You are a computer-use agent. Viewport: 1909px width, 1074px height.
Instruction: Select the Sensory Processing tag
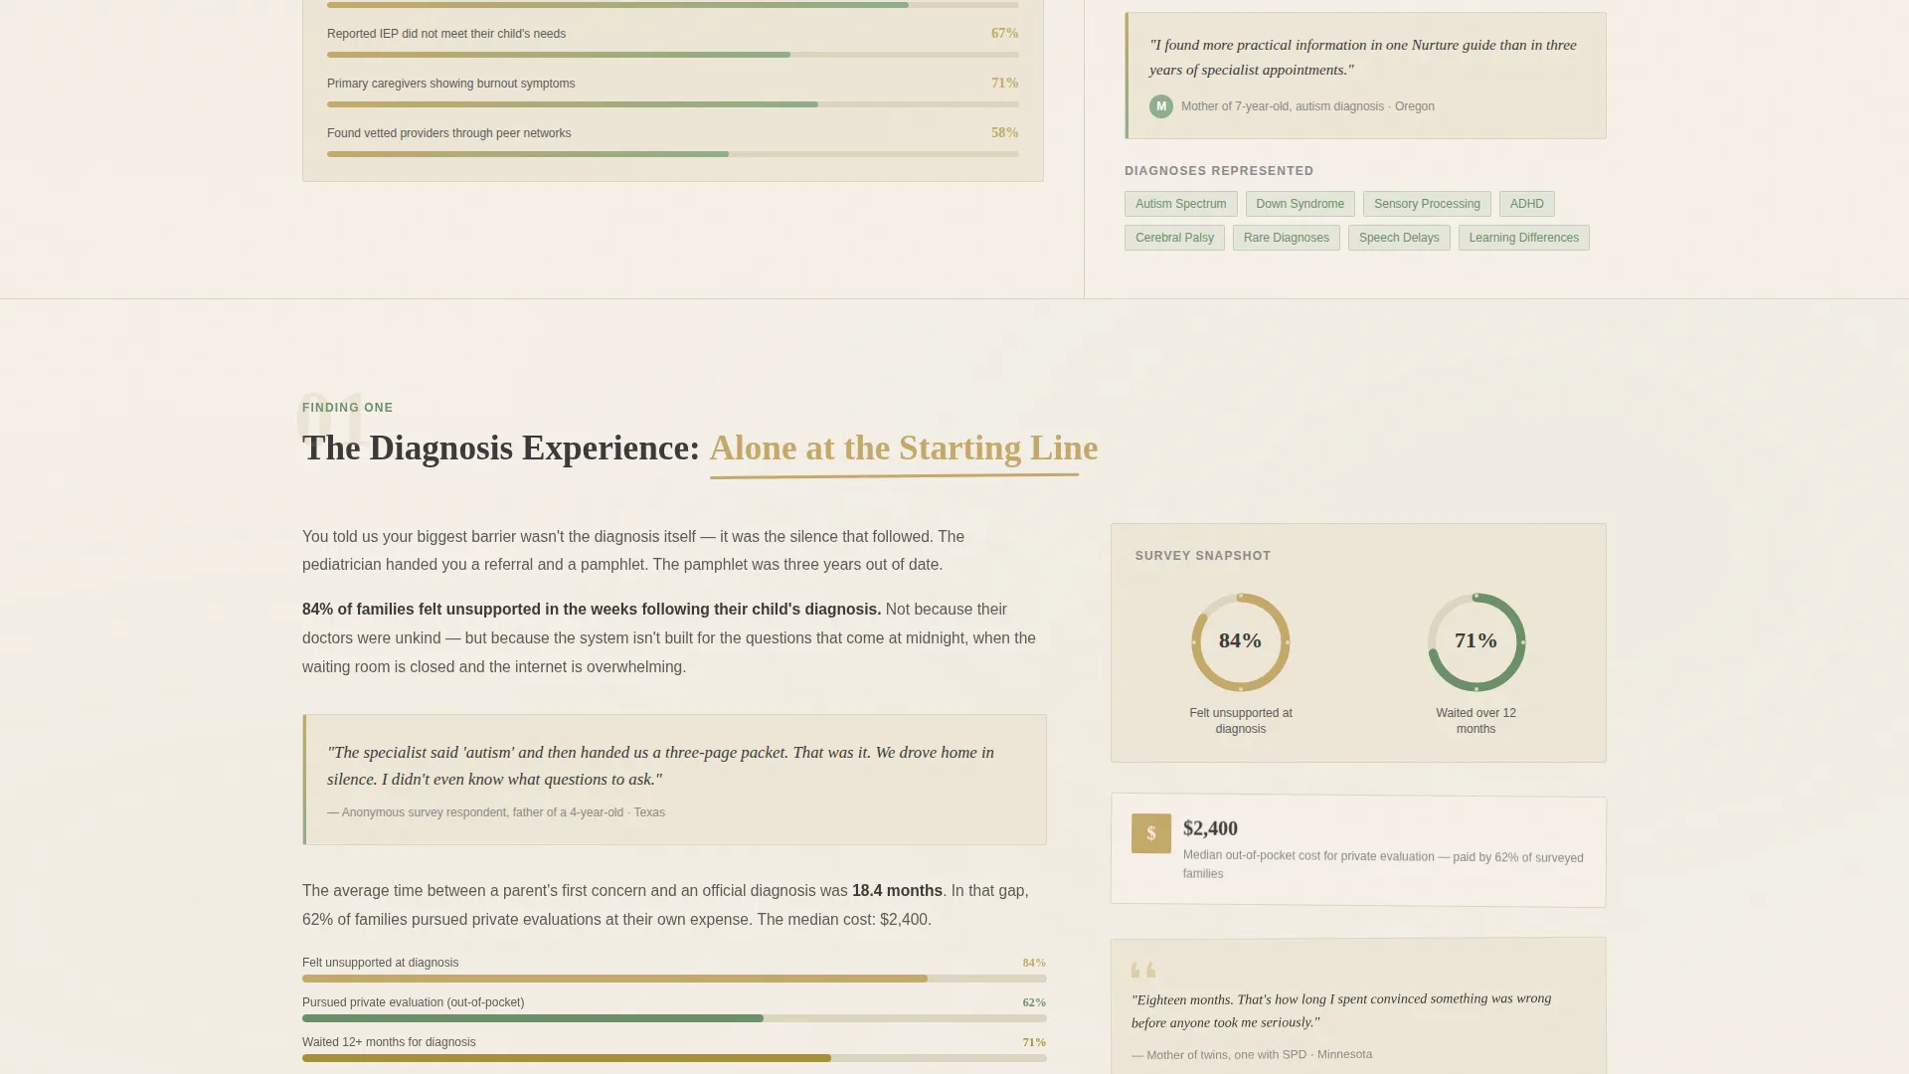[x=1427, y=204]
